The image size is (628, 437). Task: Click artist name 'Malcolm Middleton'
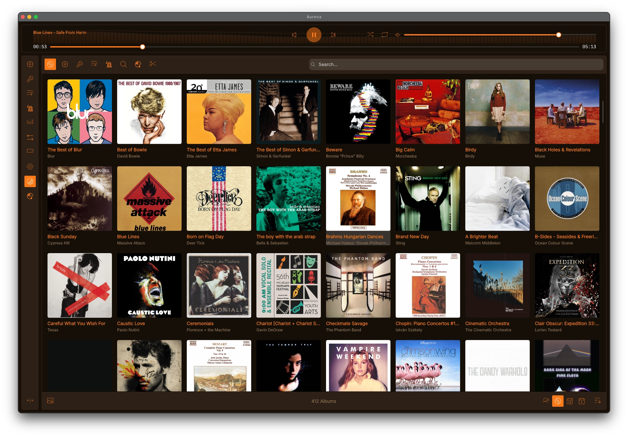point(483,243)
